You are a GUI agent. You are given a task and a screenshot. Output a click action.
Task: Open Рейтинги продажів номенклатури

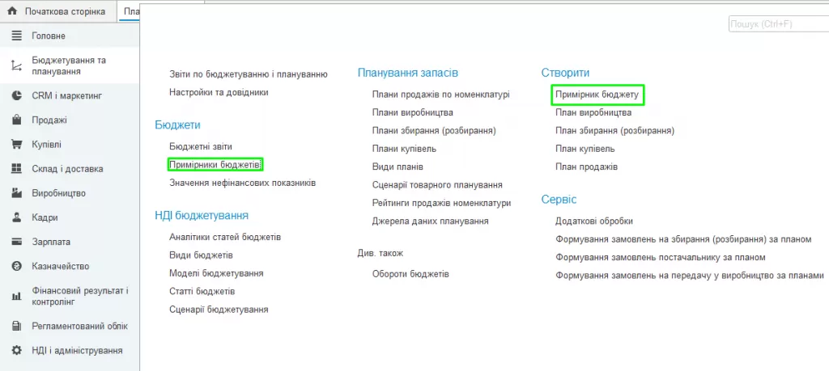[441, 203]
